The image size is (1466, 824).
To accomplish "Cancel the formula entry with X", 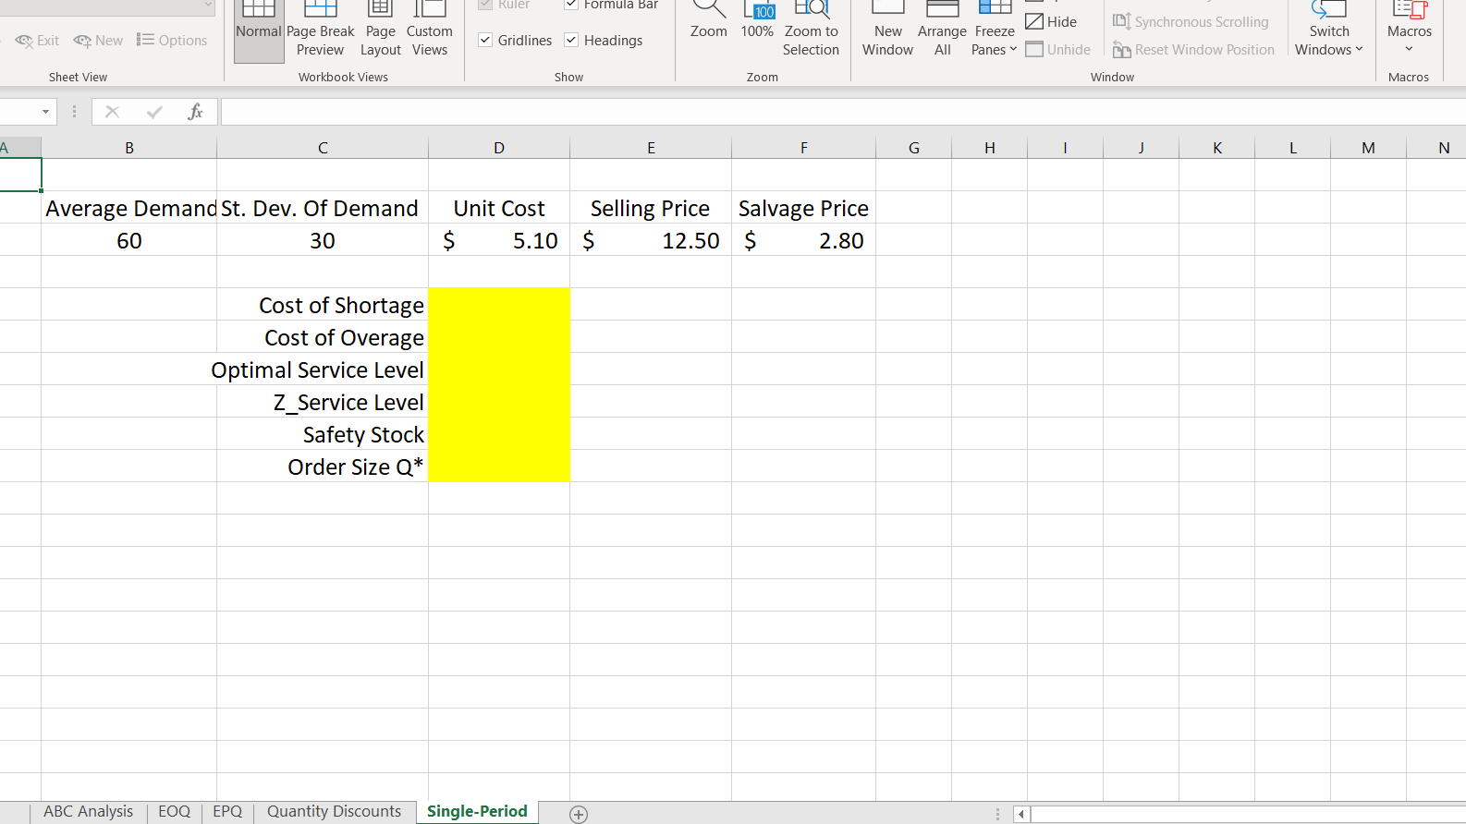I will click(113, 112).
